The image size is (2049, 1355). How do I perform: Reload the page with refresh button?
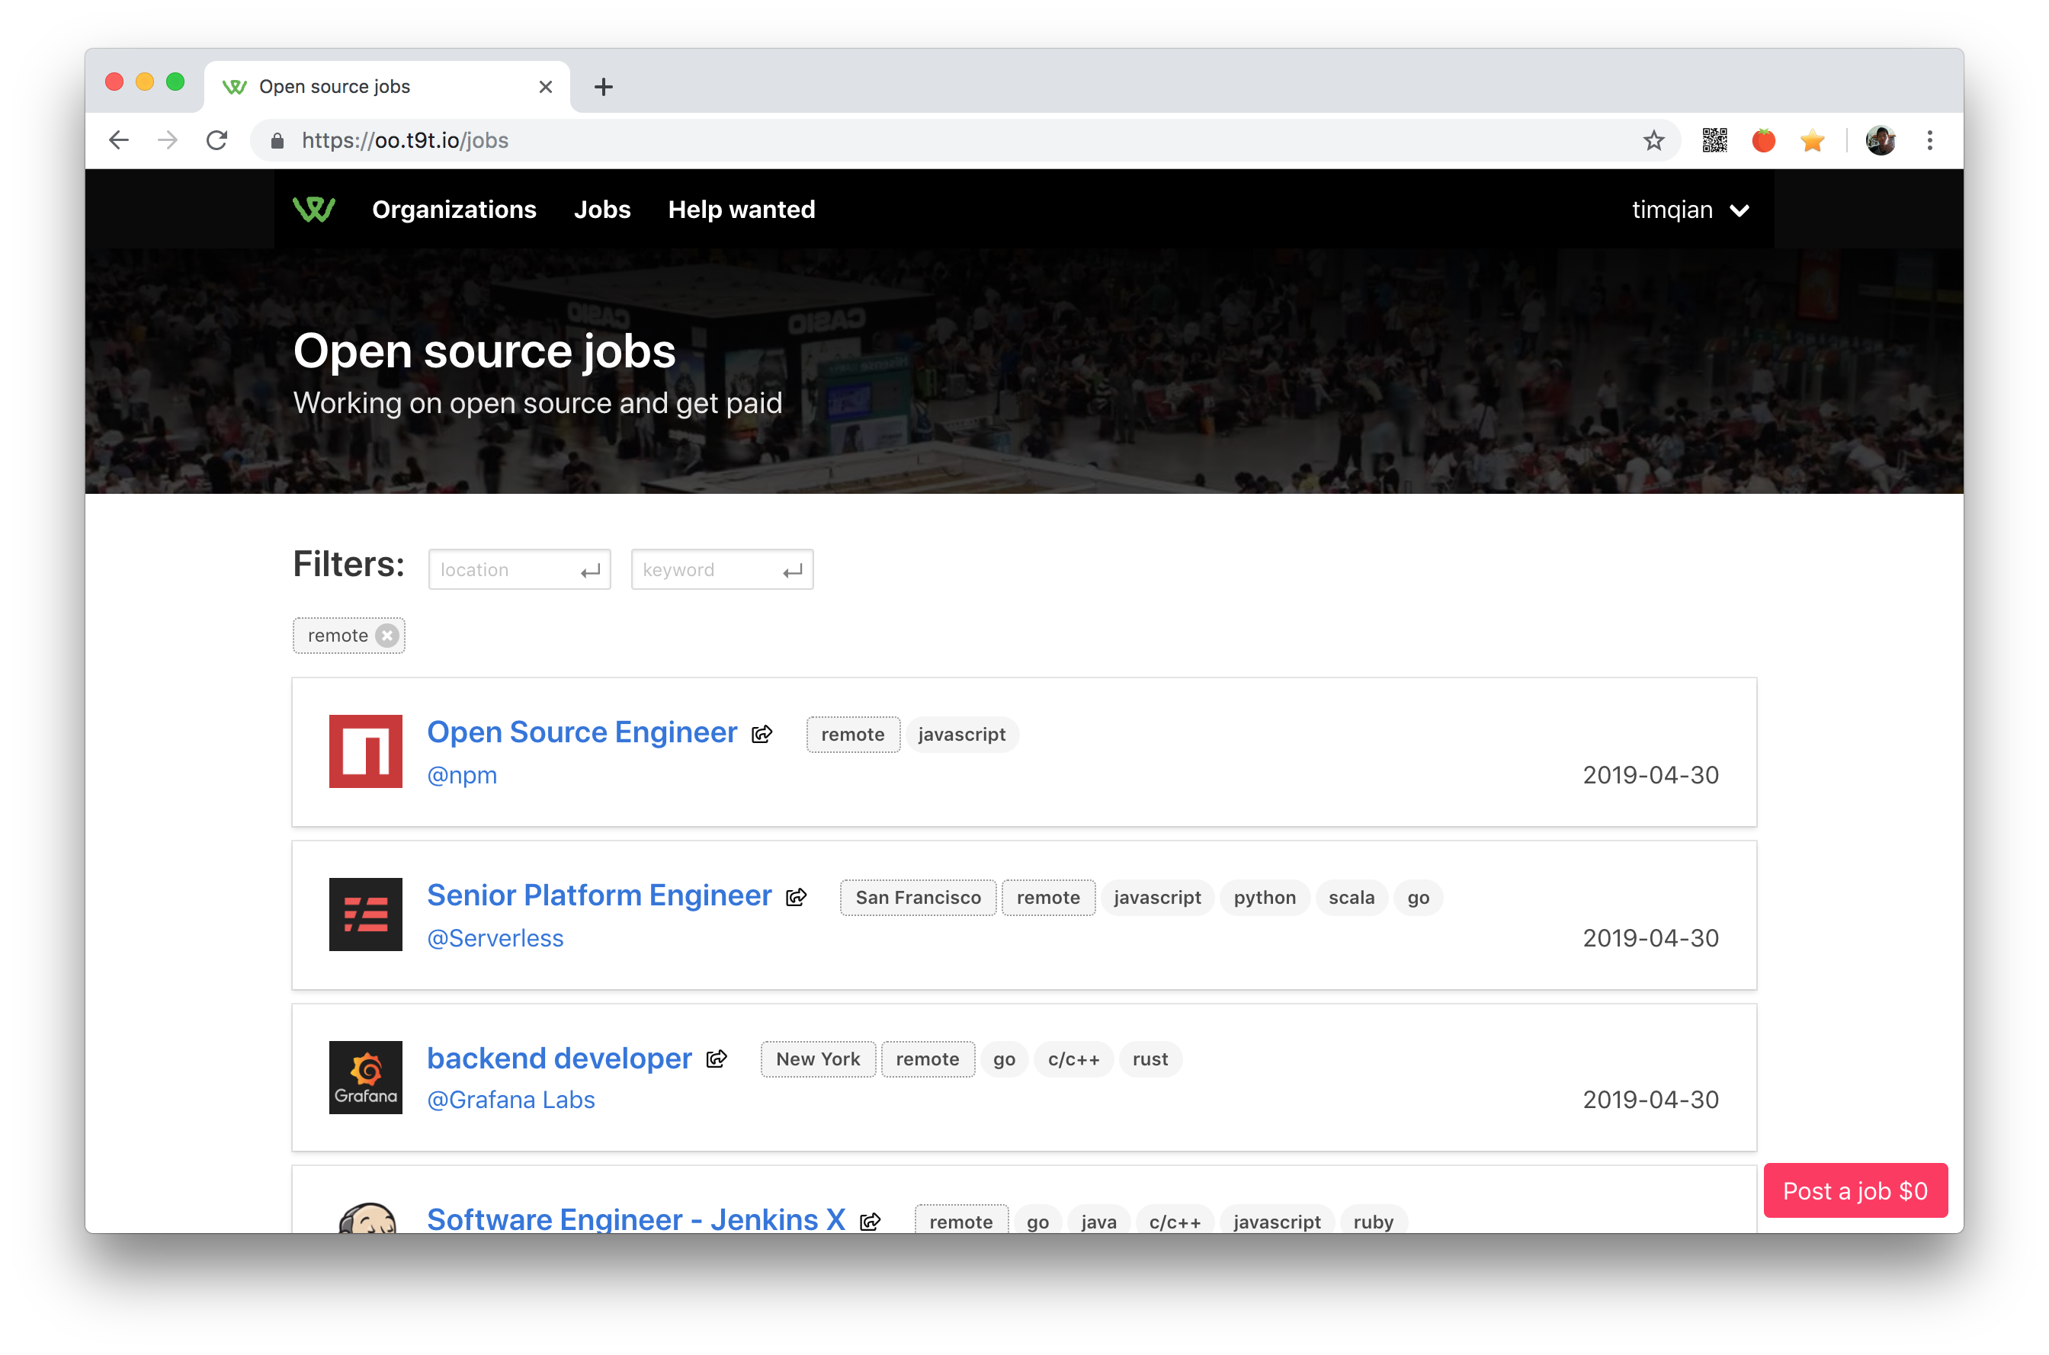(217, 140)
